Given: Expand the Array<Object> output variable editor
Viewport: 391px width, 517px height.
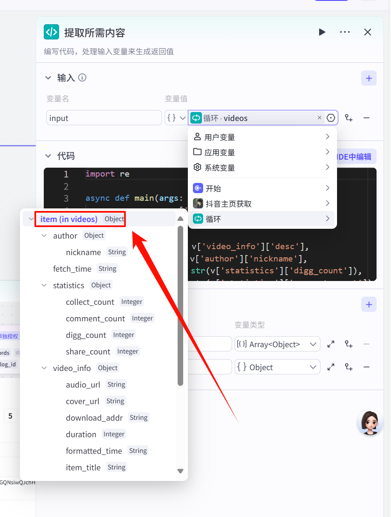Looking at the screenshot, I should (331, 345).
